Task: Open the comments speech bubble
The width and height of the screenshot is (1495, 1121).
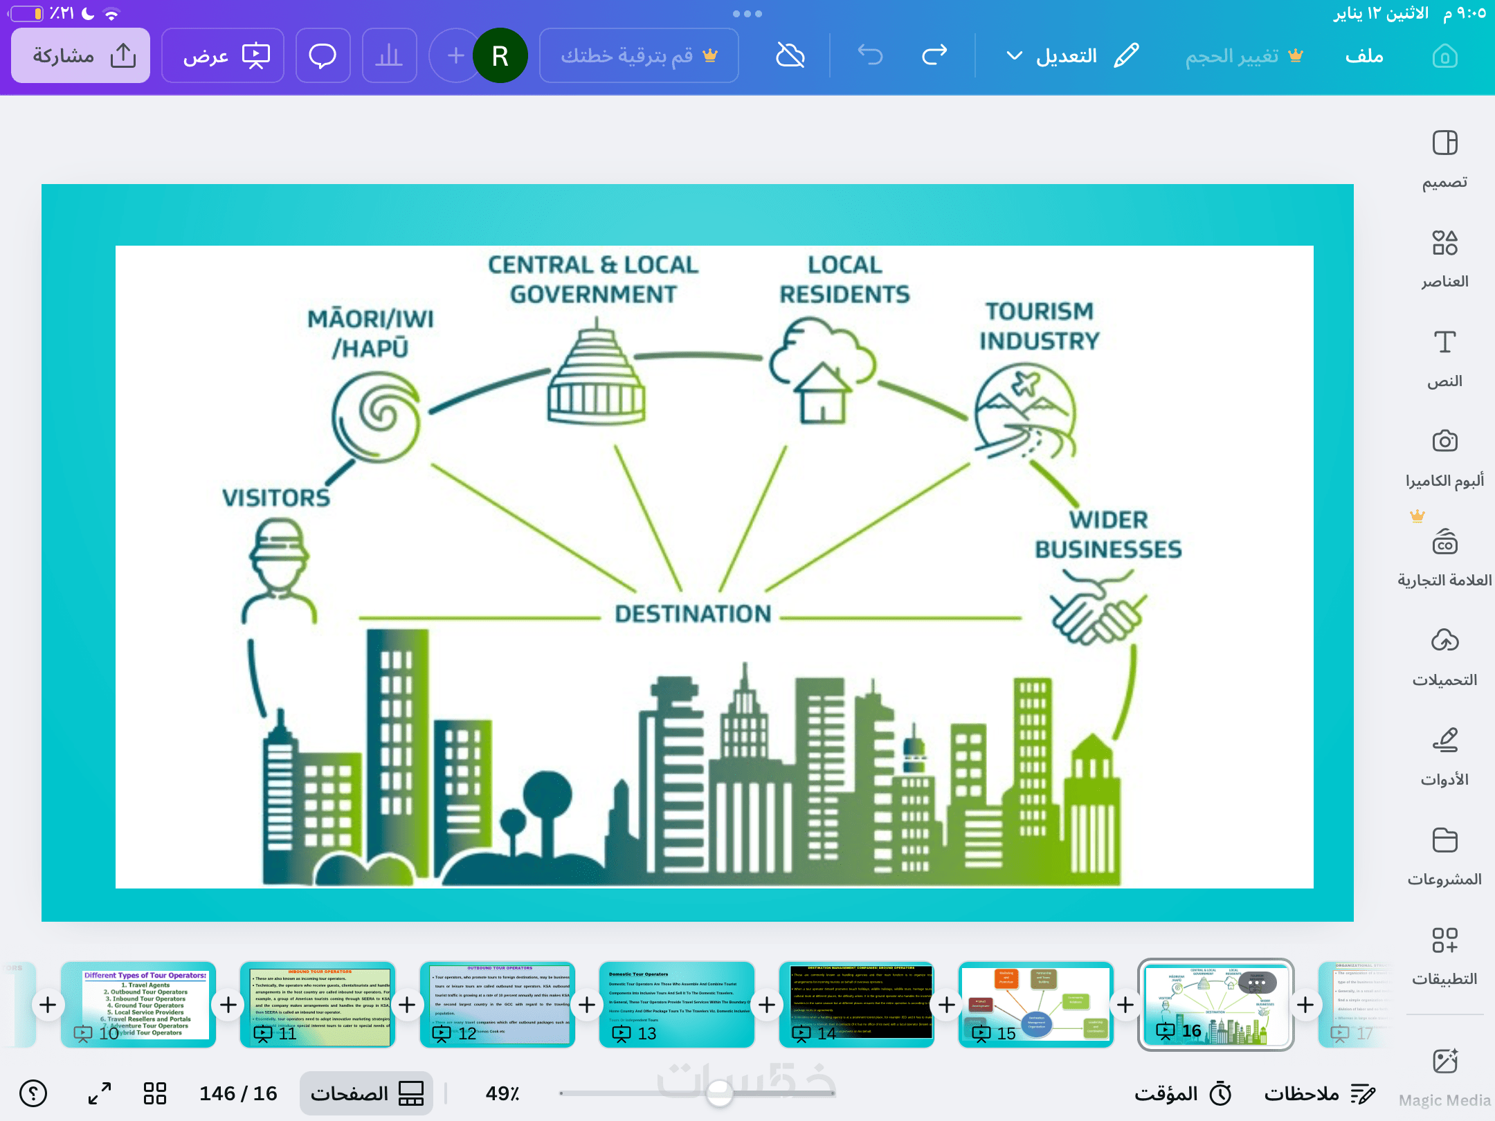Action: pyautogui.click(x=323, y=55)
